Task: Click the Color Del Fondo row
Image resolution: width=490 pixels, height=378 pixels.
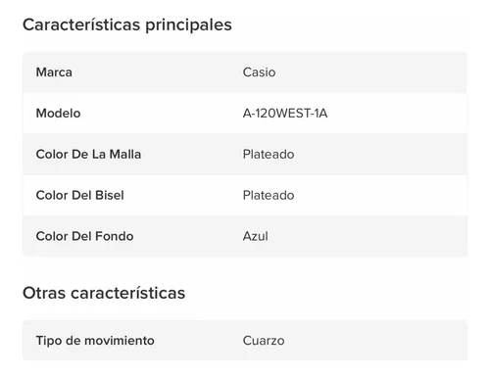Action: 245,236
